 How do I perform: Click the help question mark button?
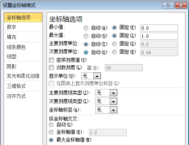(168, 5)
